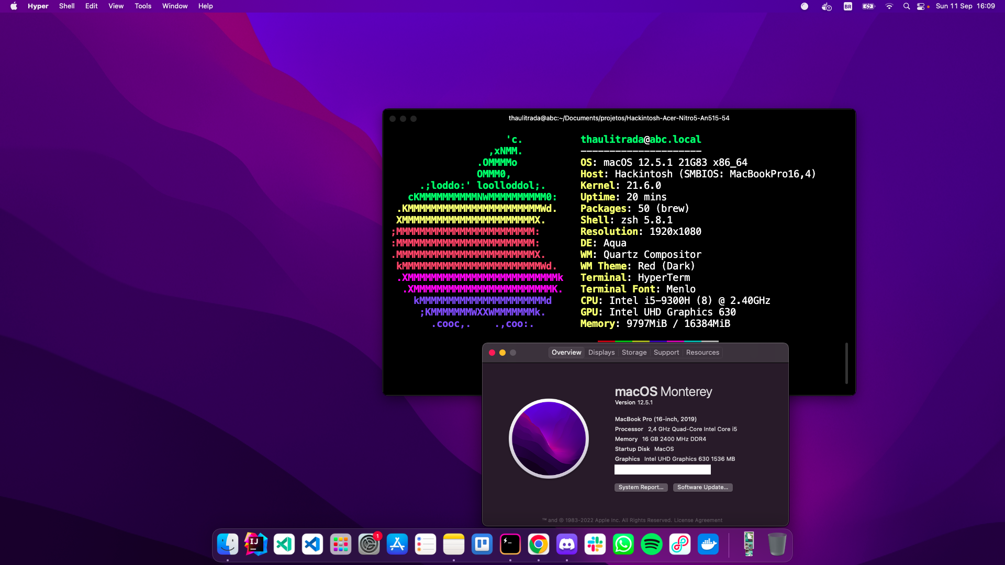Click the Software Update button
The width and height of the screenshot is (1005, 565).
702,488
